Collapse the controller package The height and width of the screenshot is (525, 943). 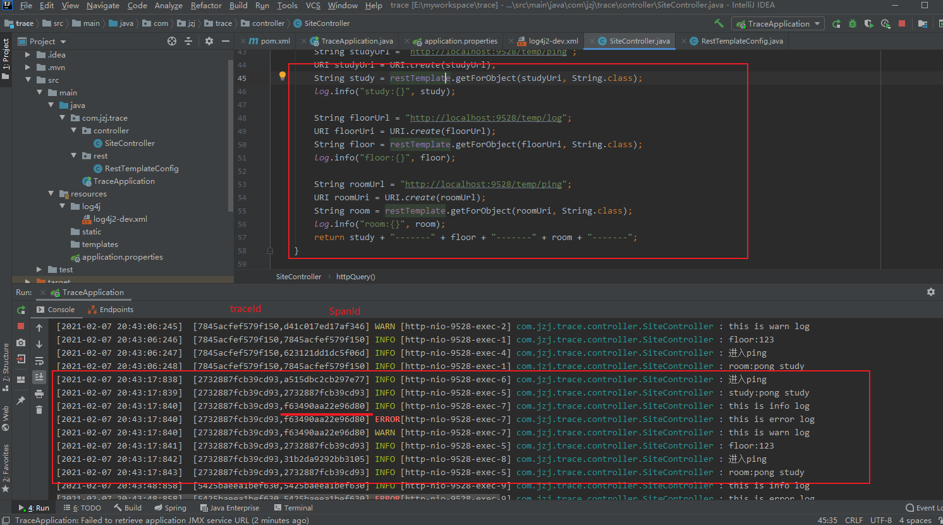pos(73,131)
